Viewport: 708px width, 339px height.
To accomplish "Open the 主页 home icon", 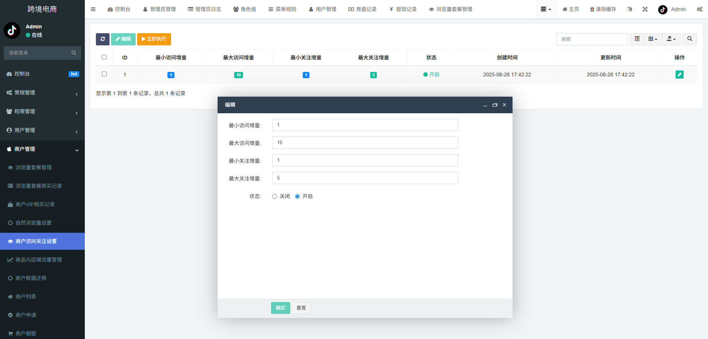I will click(565, 9).
